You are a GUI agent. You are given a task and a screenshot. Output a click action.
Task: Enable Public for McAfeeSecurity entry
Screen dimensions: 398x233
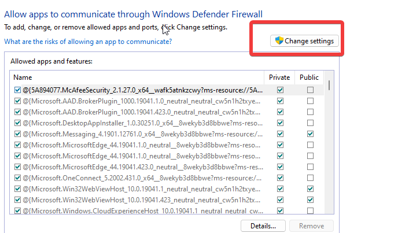310,90
